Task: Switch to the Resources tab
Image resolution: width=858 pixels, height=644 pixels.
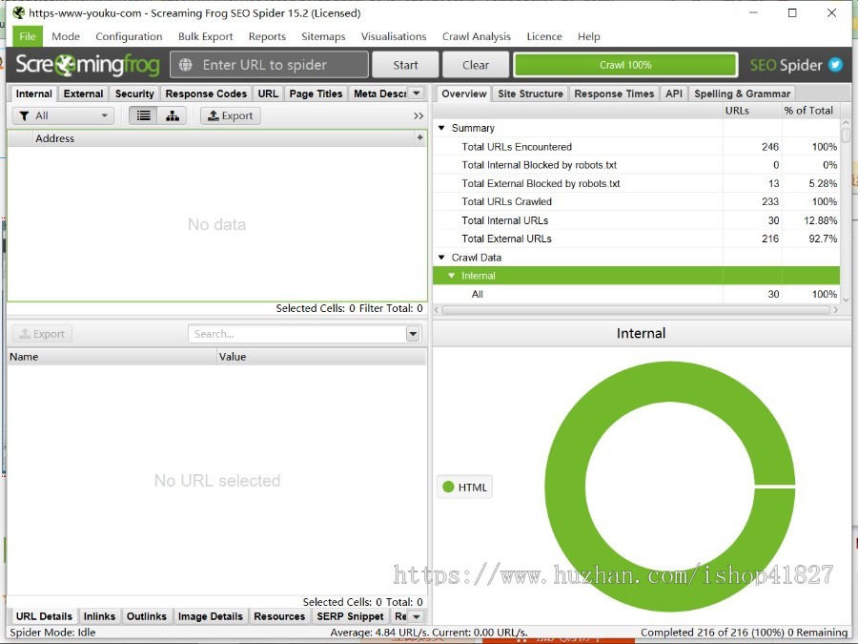Action: point(279,616)
